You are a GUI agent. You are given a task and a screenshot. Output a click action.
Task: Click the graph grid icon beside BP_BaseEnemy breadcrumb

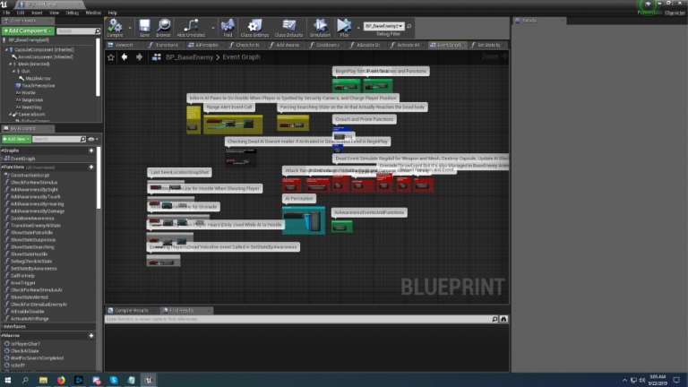(156, 57)
